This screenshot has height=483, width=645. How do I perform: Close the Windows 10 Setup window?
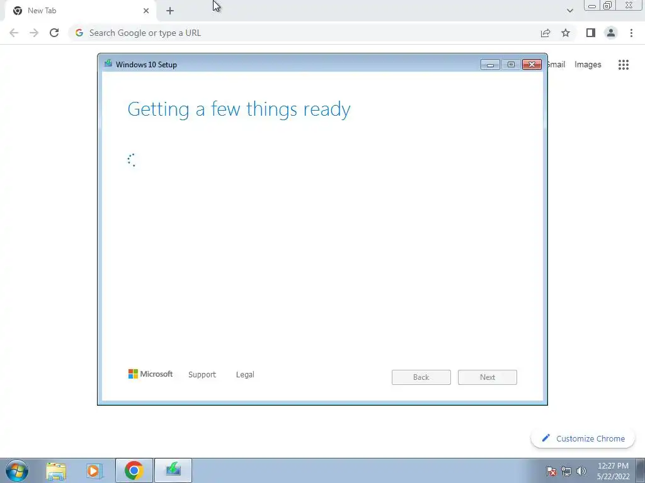(x=532, y=65)
